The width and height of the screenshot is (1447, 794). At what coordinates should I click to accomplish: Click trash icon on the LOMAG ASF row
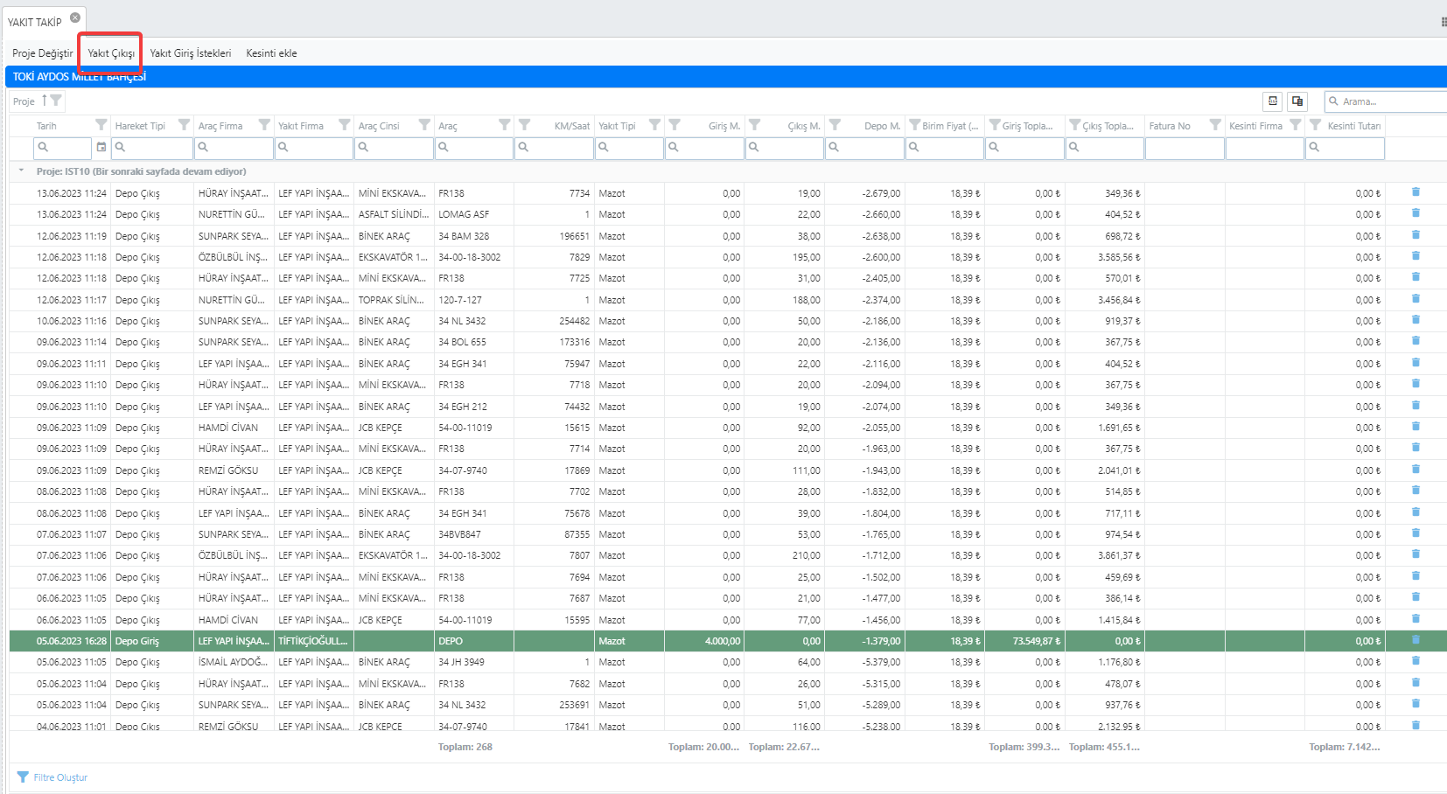pos(1416,213)
